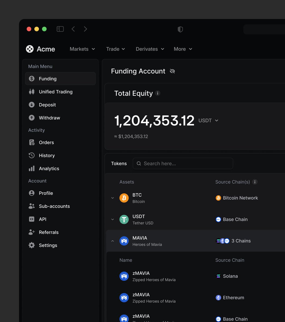
Task: Hide balance using crossed-eye icon
Action: point(172,71)
